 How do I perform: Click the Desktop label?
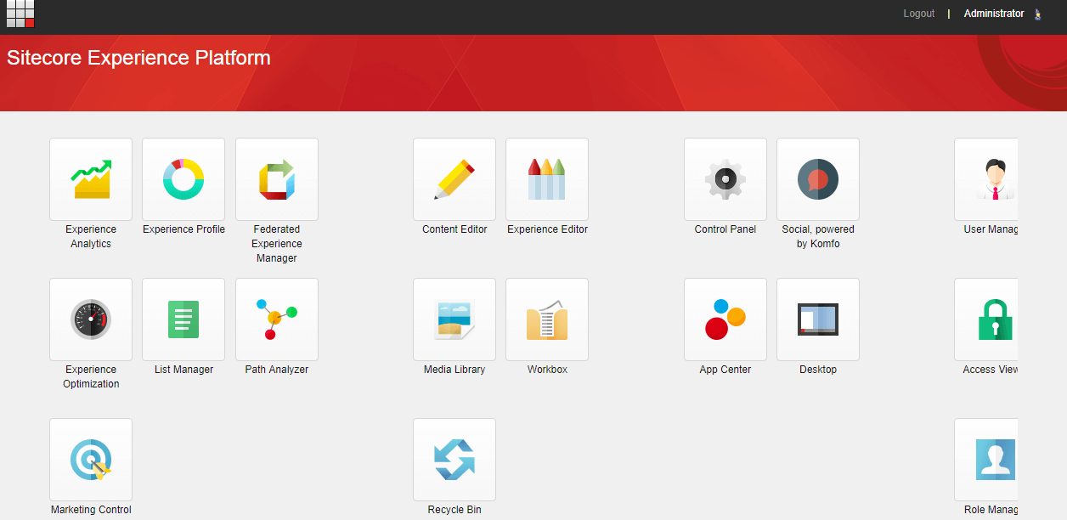coord(818,370)
